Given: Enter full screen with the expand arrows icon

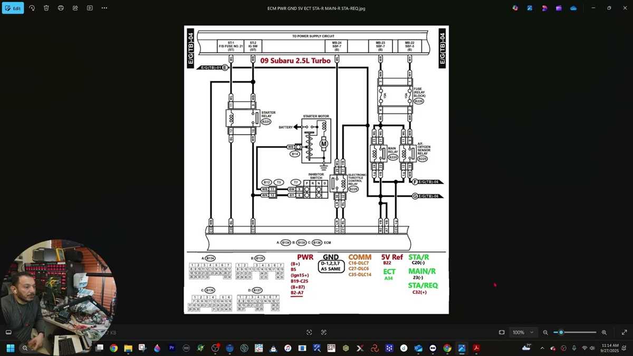Looking at the screenshot, I should [x=625, y=332].
